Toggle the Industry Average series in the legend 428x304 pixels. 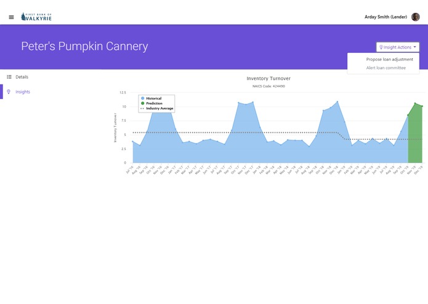159,108
